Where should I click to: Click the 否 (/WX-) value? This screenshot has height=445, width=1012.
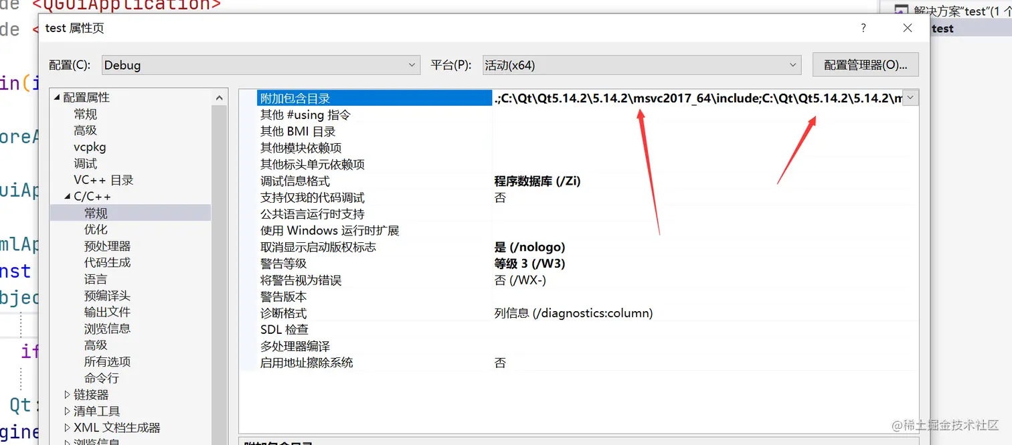pyautogui.click(x=520, y=280)
